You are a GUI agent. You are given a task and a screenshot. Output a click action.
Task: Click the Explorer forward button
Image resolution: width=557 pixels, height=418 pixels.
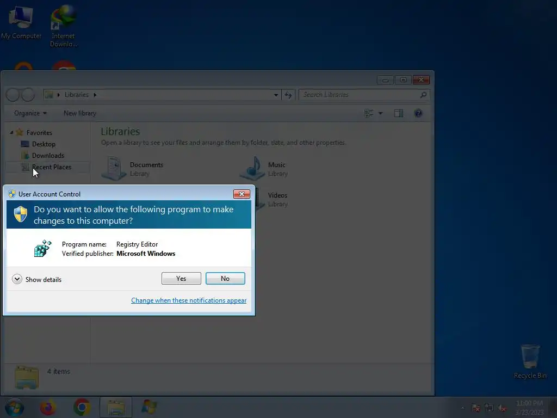click(28, 95)
